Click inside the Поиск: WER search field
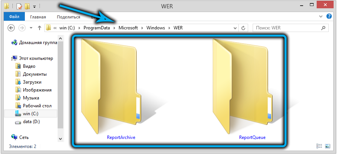The width and height of the screenshot is (337, 154). tap(286, 28)
